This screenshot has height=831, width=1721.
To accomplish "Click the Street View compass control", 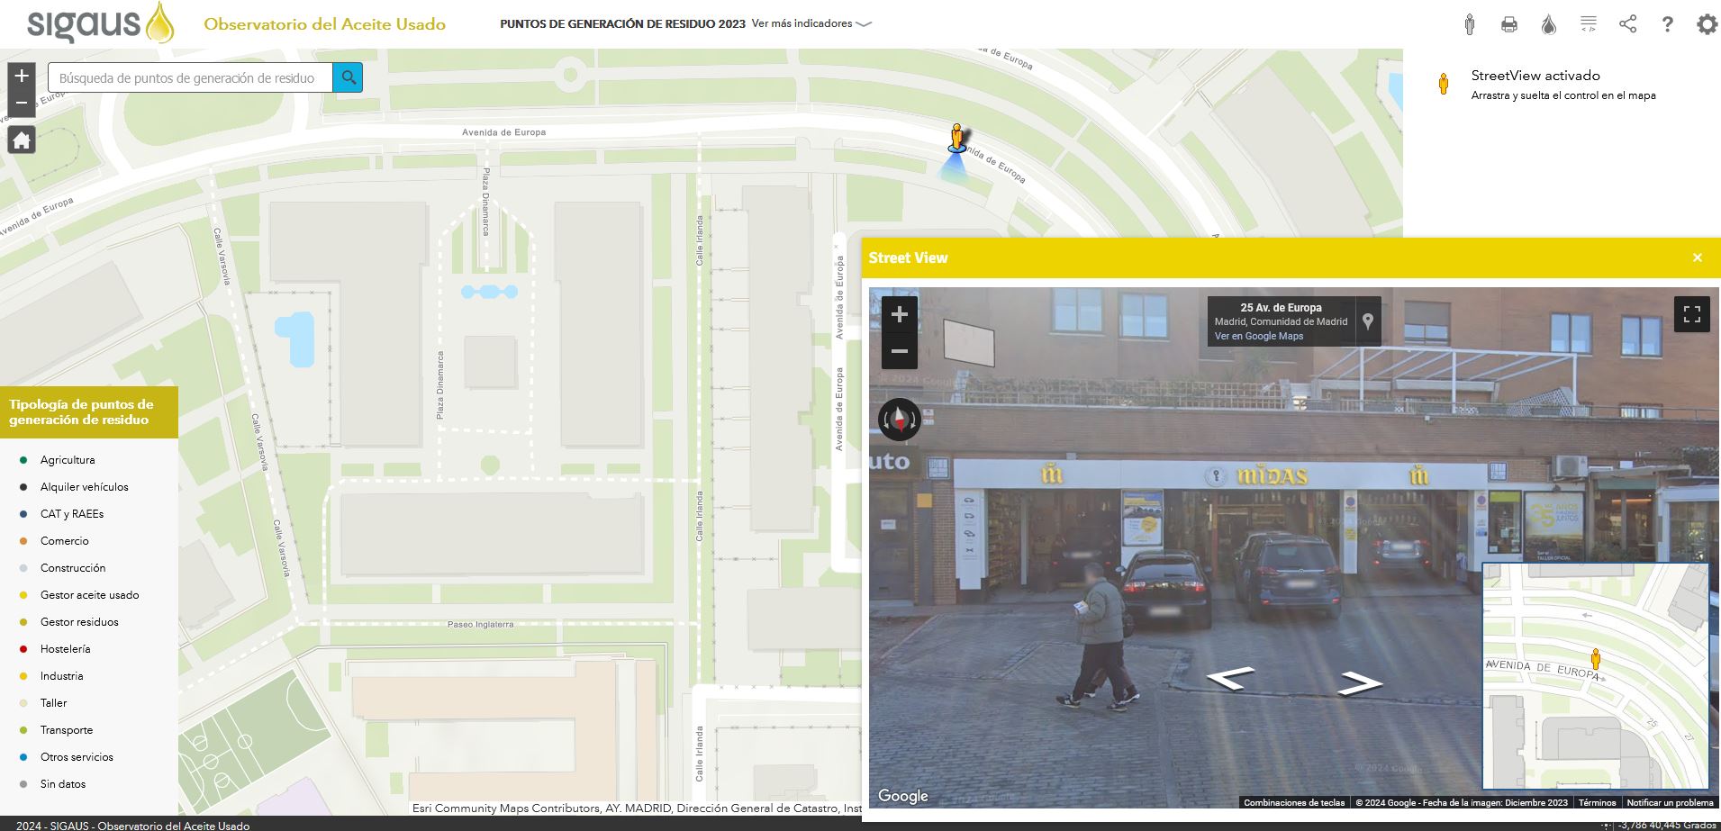I will [899, 420].
